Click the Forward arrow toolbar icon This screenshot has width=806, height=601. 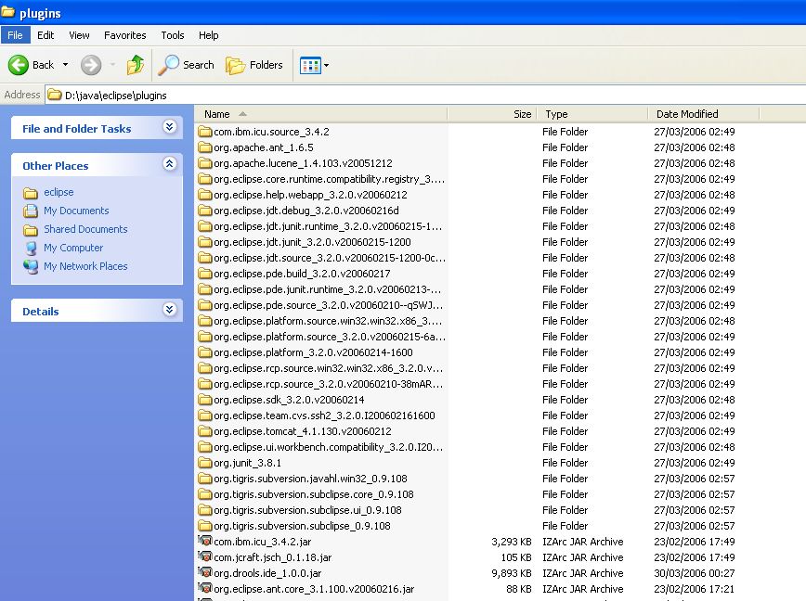pos(91,65)
